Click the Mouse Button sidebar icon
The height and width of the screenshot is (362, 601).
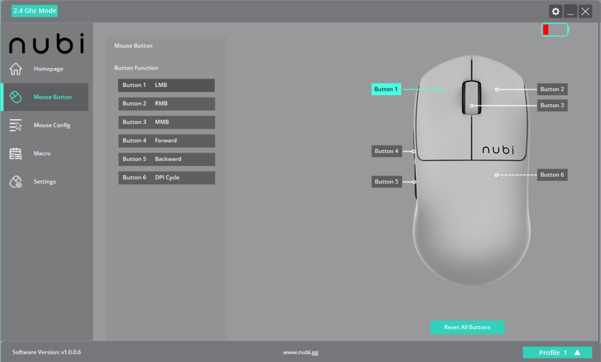[x=16, y=97]
